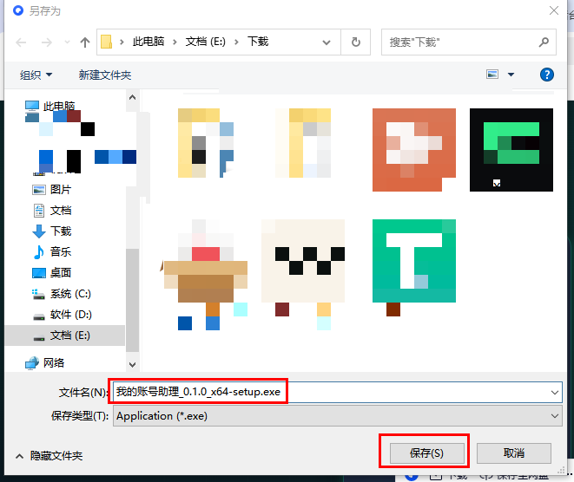Screen dimensions: 574x482
Task: Open the 组织 menu
Action: click(x=36, y=75)
